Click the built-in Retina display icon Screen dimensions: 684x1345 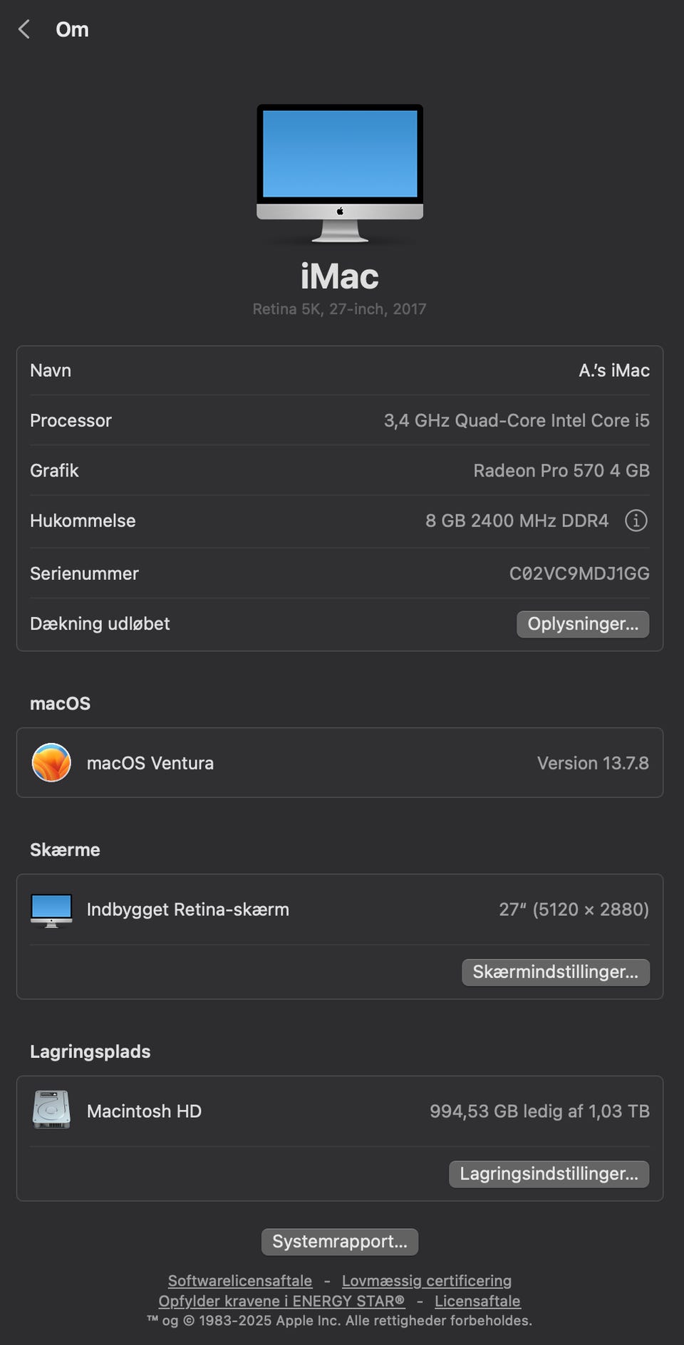(x=51, y=910)
